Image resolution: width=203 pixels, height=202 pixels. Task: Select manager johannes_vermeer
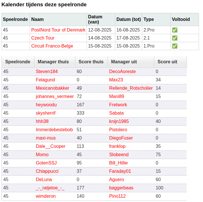(x=55, y=96)
